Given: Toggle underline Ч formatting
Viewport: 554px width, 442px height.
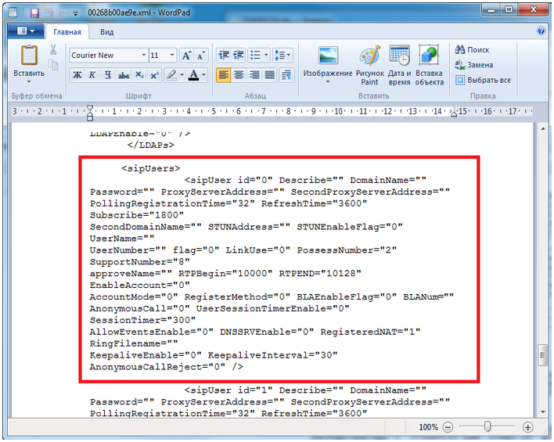Looking at the screenshot, I should click(x=108, y=75).
